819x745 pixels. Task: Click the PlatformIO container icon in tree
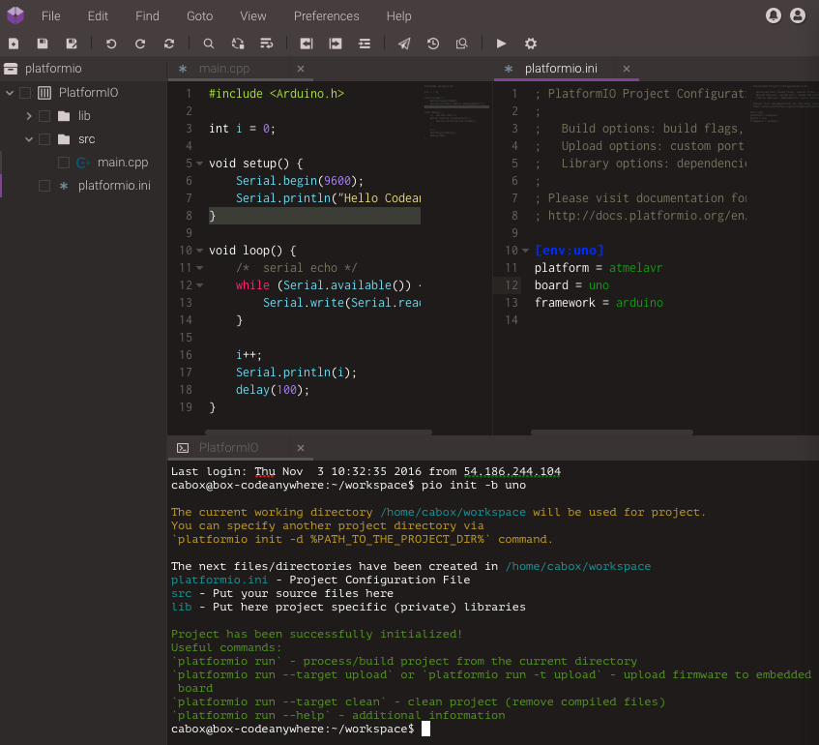(x=44, y=93)
